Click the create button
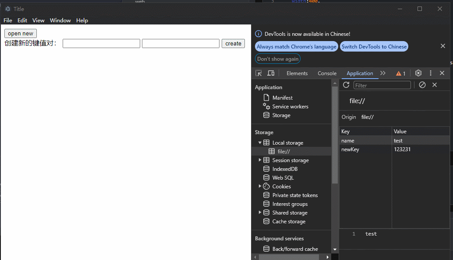Viewport: 453px width, 260px height. (x=233, y=44)
